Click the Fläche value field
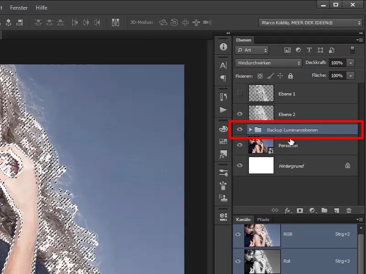The width and height of the screenshot is (366, 274). (x=337, y=76)
